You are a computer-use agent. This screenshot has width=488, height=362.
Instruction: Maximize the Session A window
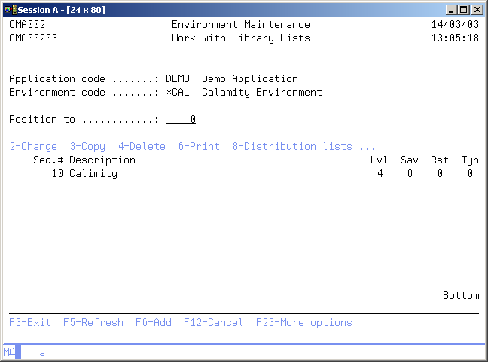click(465, 9)
